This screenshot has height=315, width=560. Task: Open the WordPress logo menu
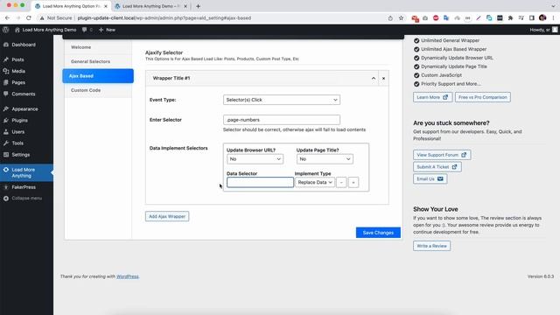6,30
